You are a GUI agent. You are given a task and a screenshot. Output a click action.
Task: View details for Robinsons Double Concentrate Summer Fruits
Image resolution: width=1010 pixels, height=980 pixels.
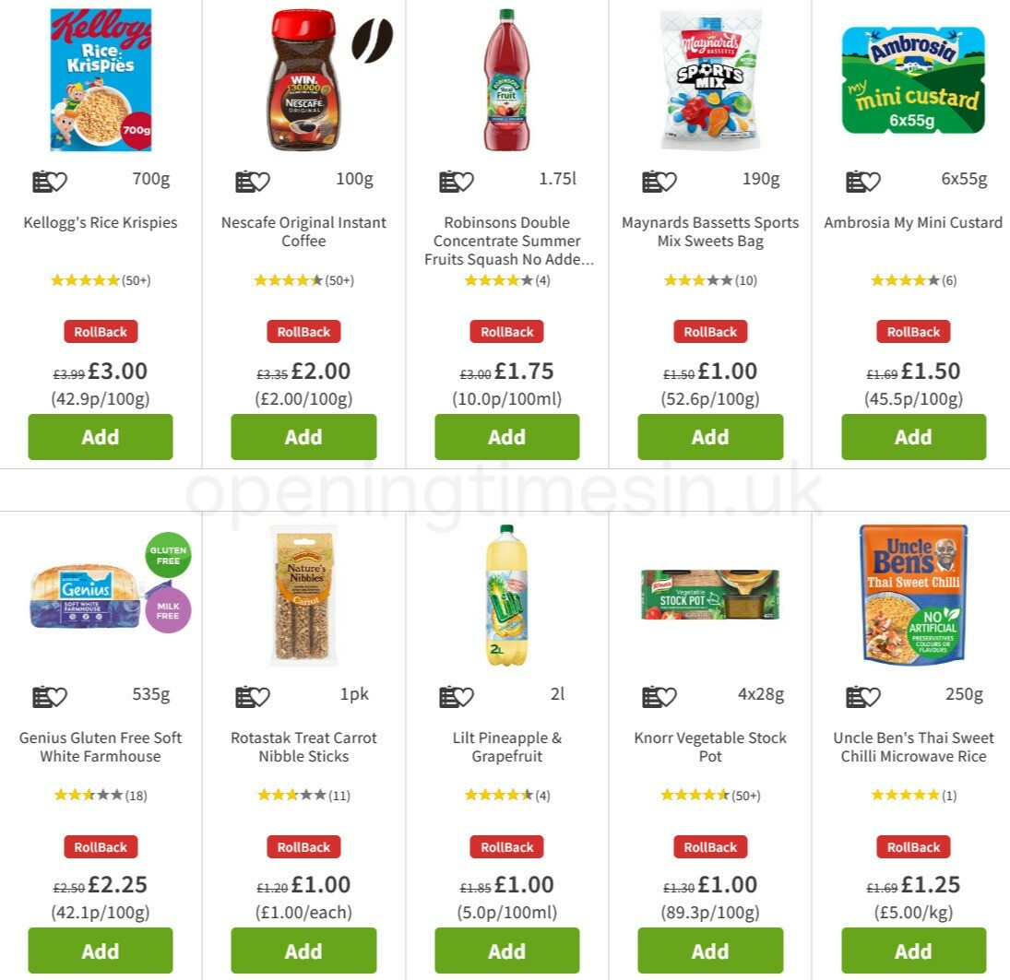click(x=506, y=241)
